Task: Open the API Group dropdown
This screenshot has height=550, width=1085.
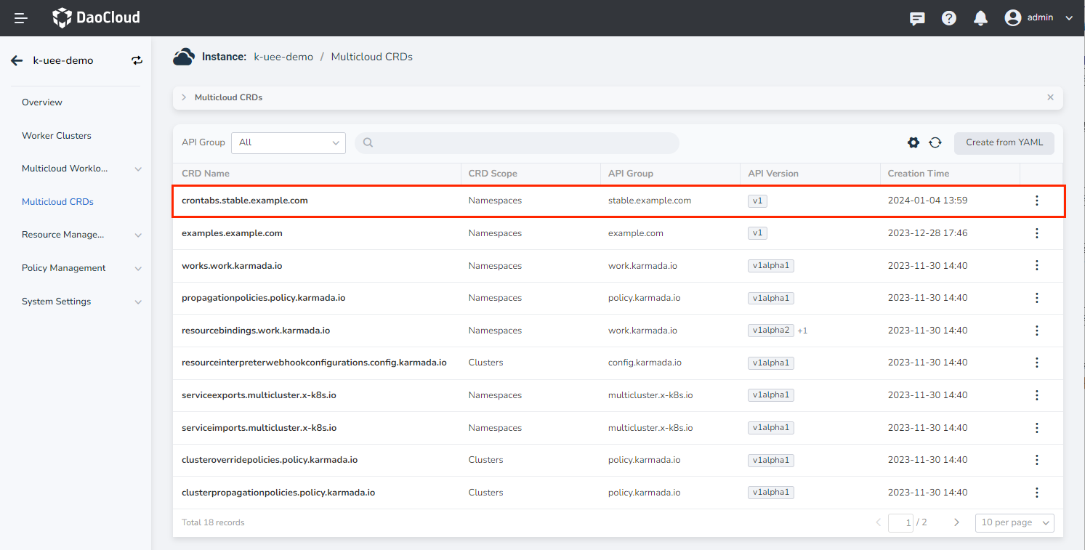Action: coord(289,143)
